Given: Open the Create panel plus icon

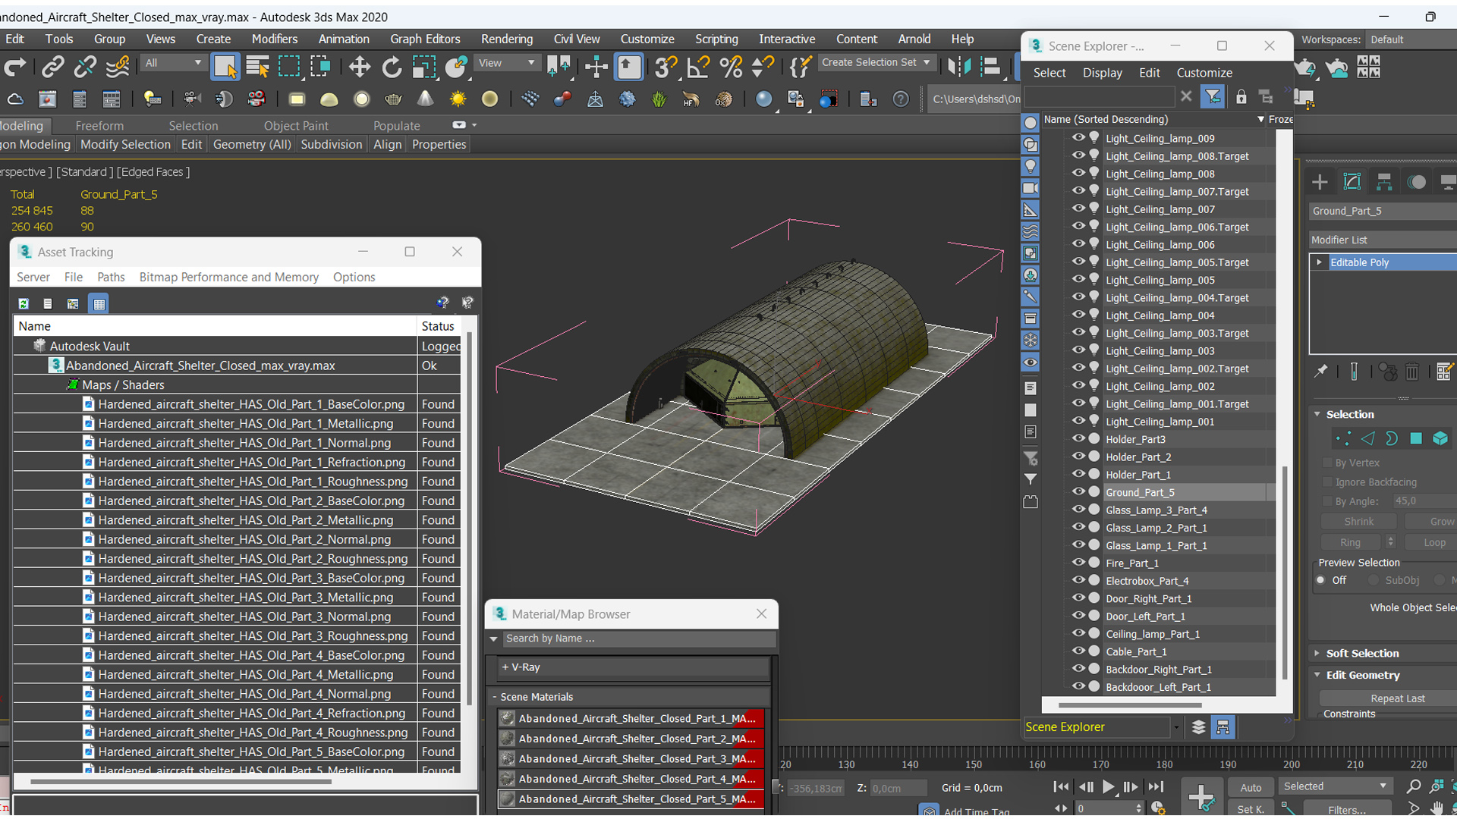Looking at the screenshot, I should coord(1320,182).
